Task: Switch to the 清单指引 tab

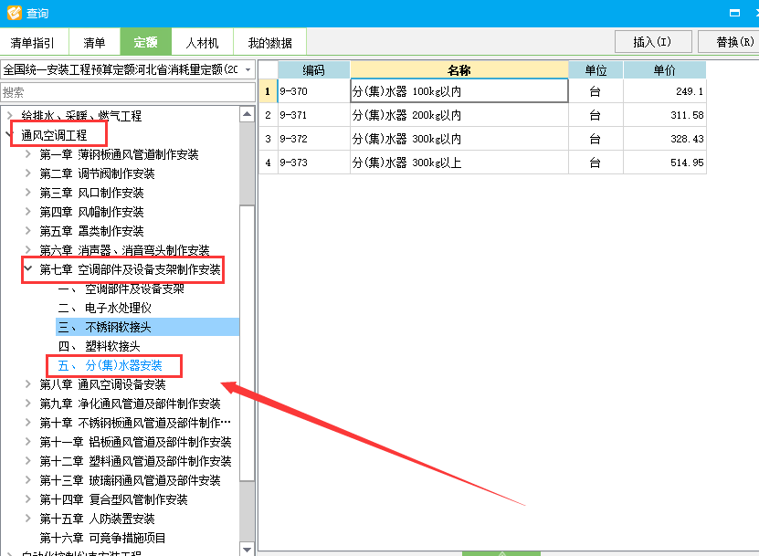Action: [33, 43]
